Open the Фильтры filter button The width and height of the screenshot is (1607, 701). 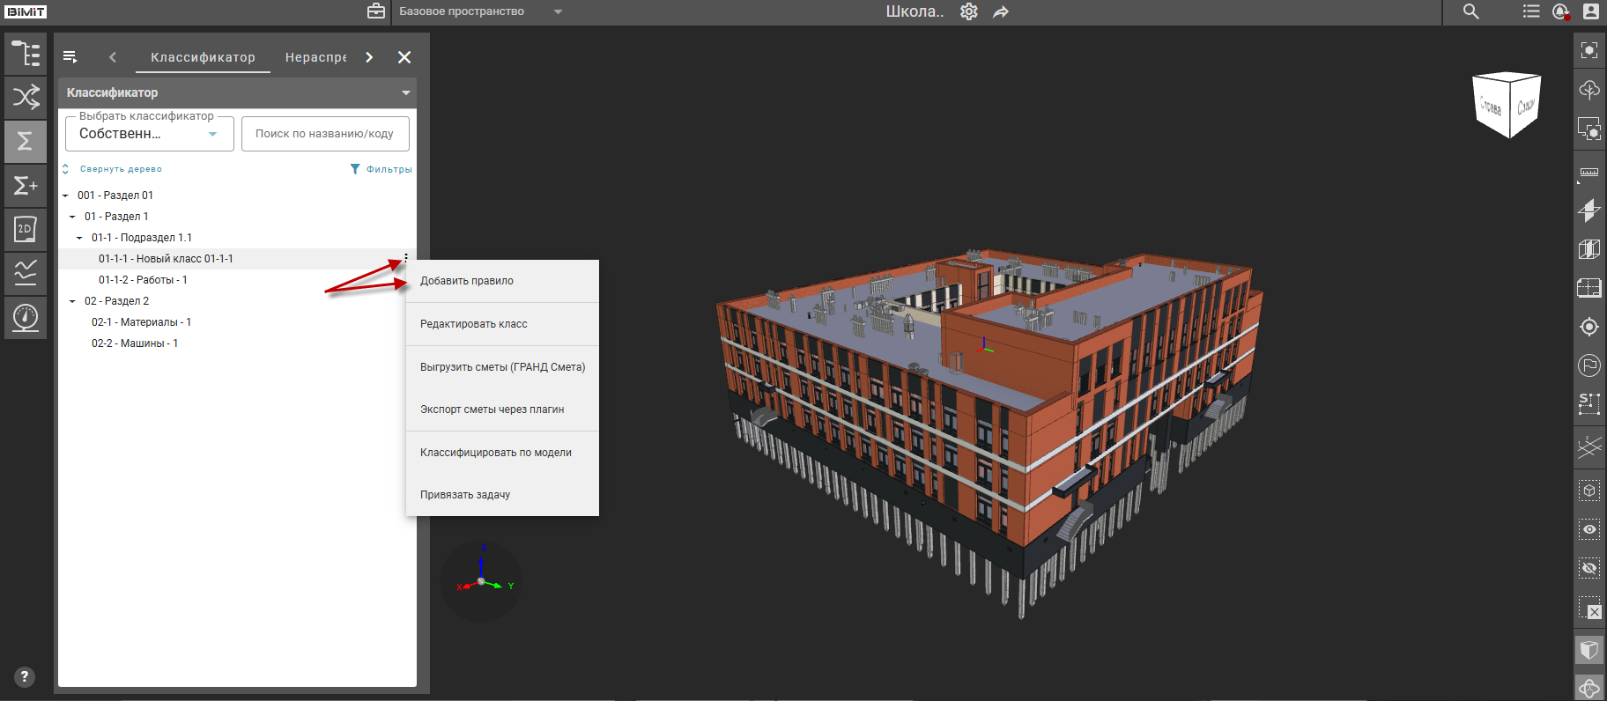(381, 169)
